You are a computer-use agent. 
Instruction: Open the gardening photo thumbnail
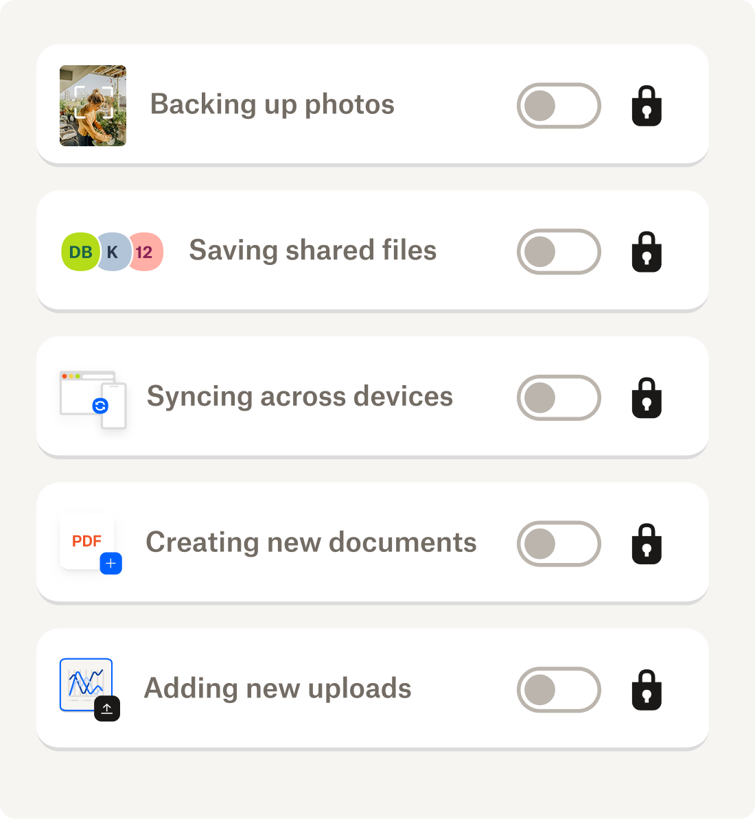(x=93, y=106)
